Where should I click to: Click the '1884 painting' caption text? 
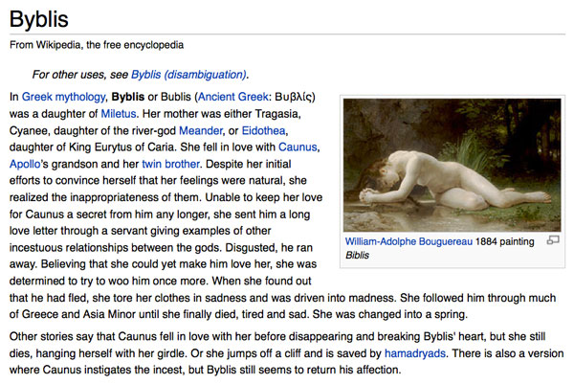(x=505, y=241)
